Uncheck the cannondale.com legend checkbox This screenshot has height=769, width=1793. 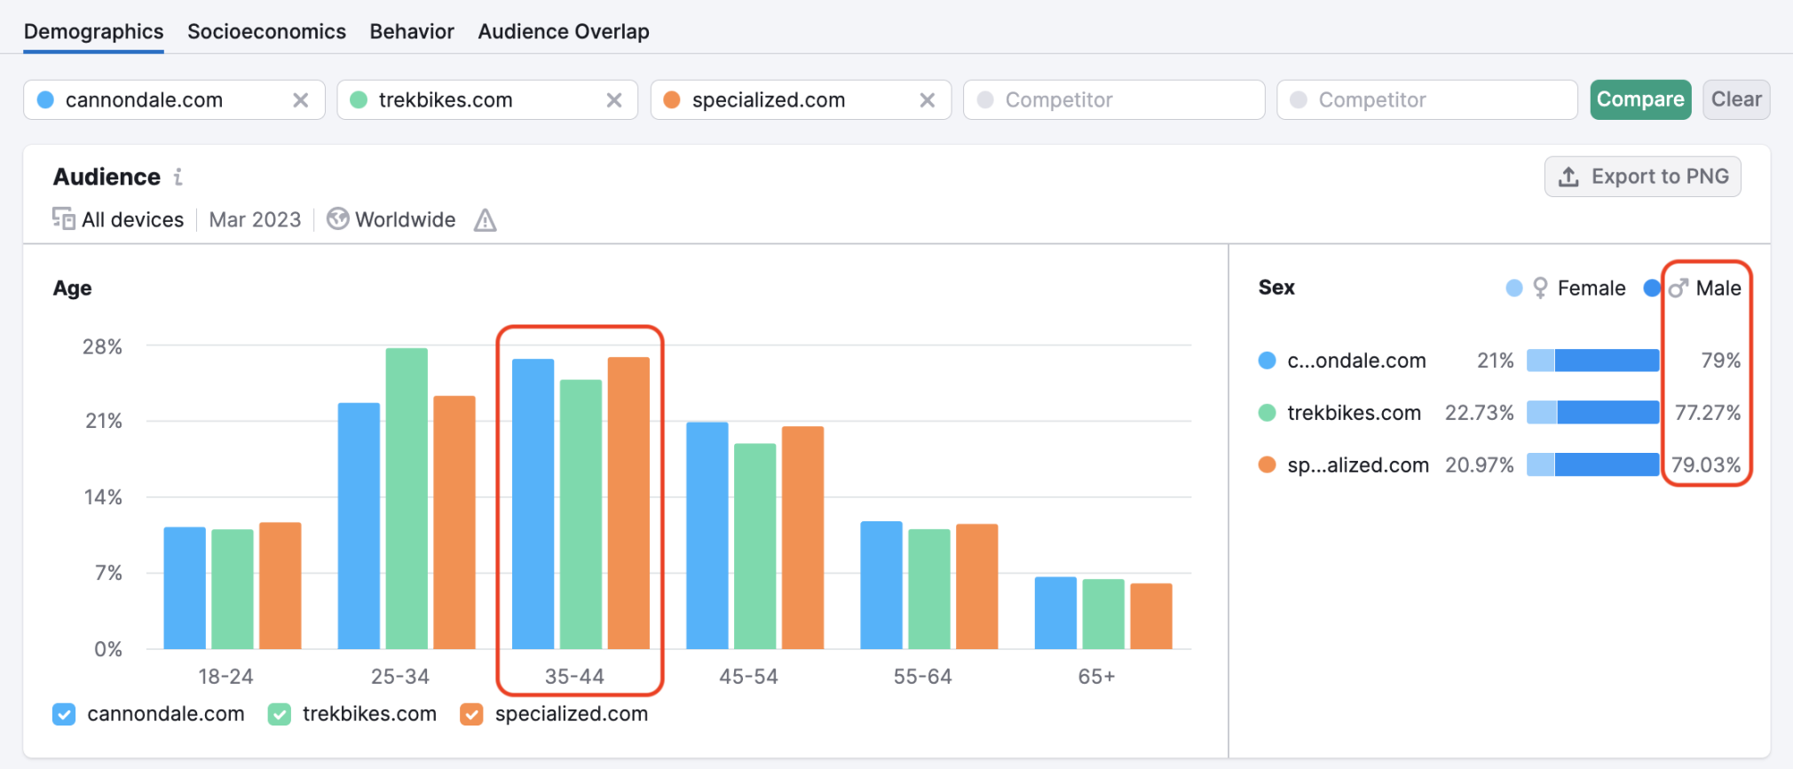point(64,715)
